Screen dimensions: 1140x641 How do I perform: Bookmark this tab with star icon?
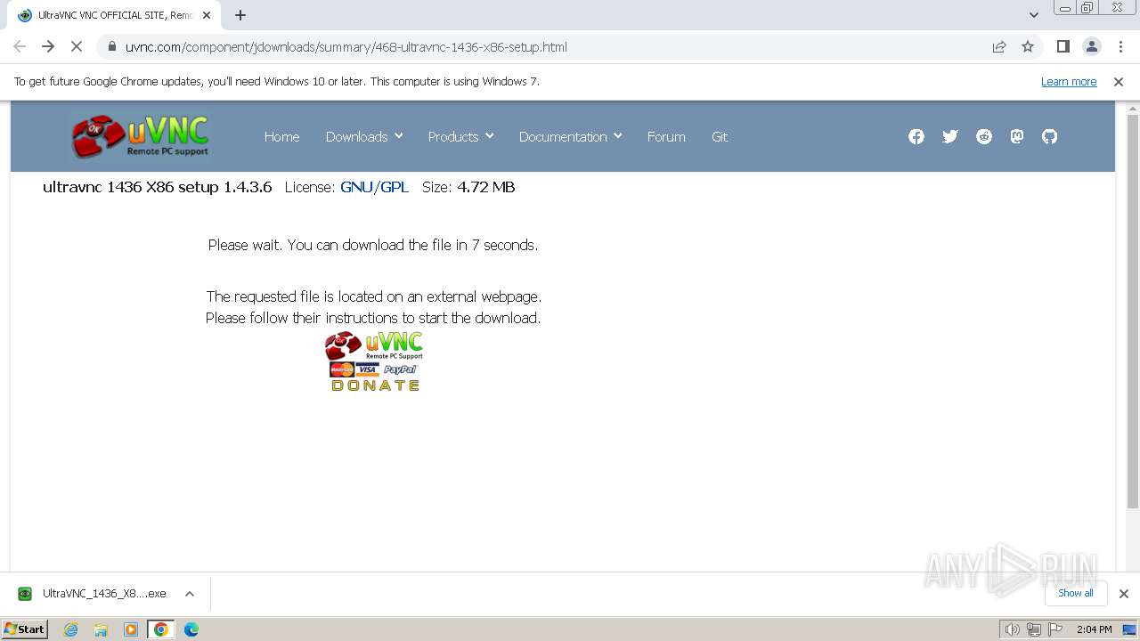pyautogui.click(x=1028, y=46)
